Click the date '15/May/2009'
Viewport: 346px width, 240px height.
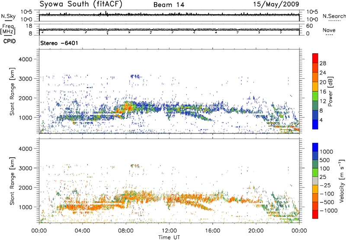tap(276, 4)
